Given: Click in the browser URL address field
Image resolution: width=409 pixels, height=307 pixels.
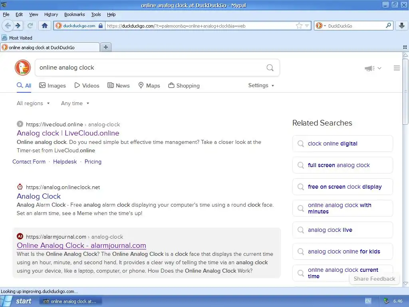Looking at the screenshot, I should pos(201,26).
